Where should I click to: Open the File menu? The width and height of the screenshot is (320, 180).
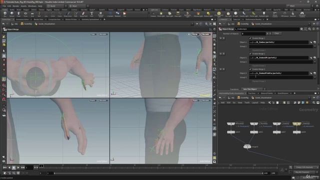(4, 6)
